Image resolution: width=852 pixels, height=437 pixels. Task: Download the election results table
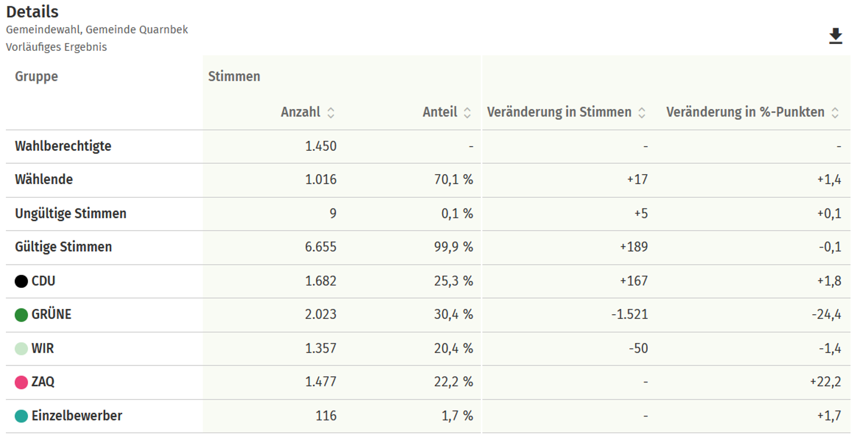tap(836, 36)
